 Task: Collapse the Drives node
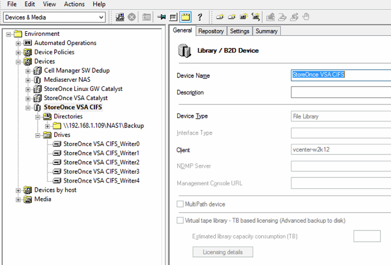pos(38,135)
